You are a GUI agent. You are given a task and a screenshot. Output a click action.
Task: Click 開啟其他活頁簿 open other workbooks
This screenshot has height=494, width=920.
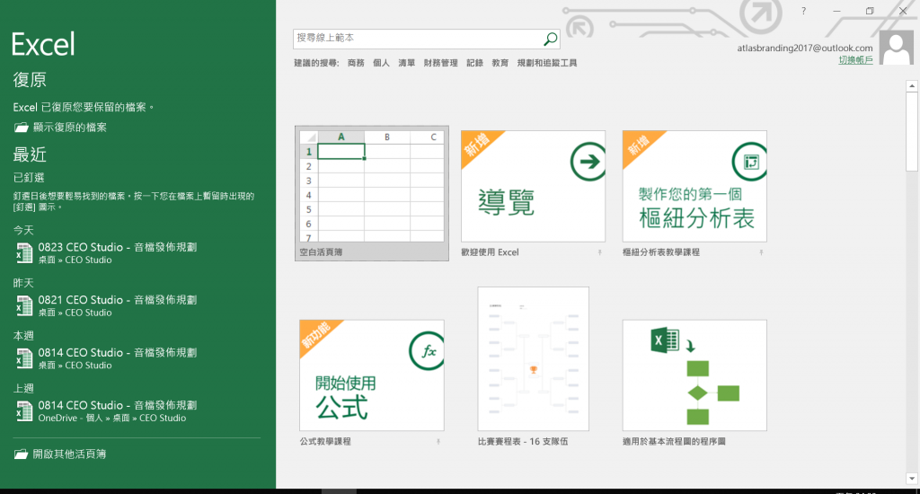[60, 454]
